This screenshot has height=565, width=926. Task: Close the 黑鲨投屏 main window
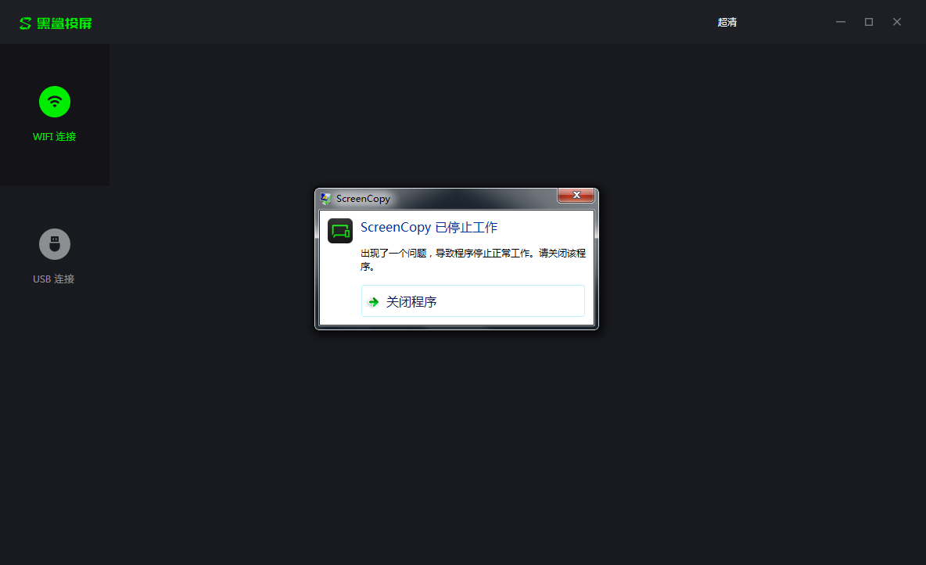coord(896,22)
